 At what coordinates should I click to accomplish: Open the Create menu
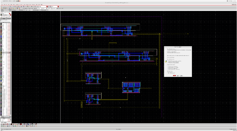tap(11, 5)
